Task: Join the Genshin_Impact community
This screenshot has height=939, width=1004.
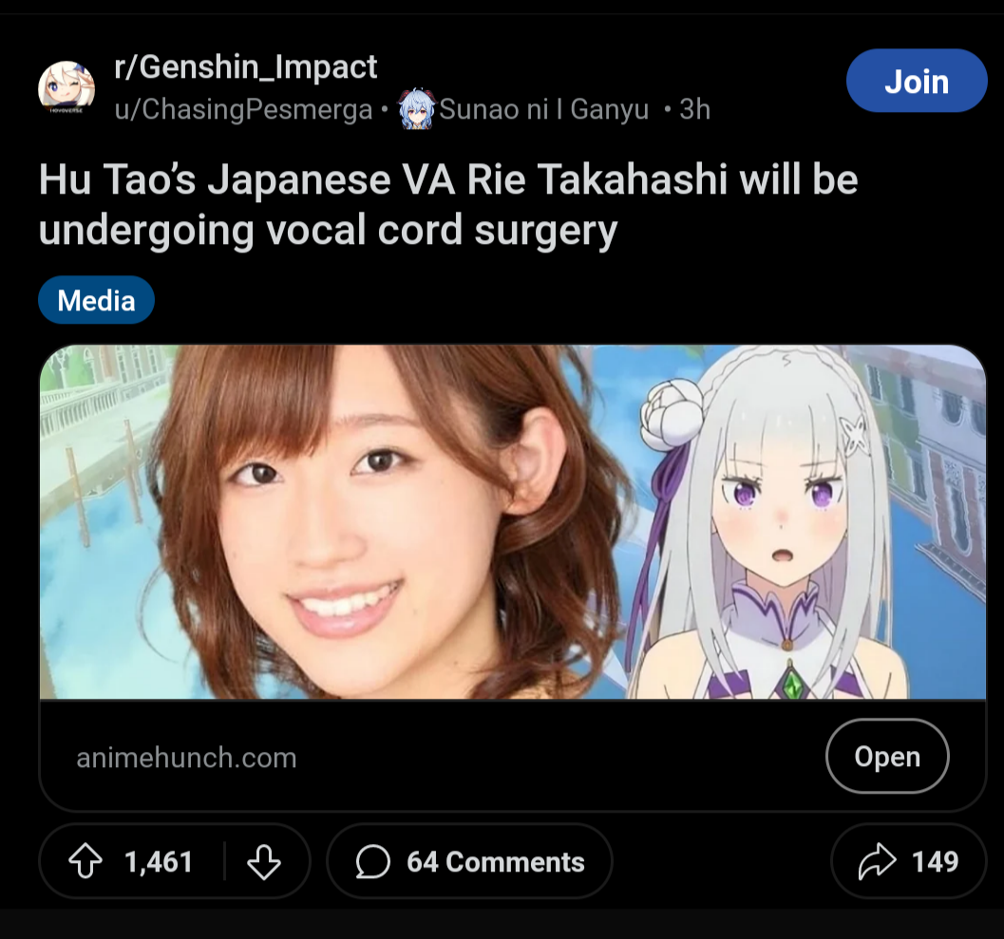Action: click(917, 82)
